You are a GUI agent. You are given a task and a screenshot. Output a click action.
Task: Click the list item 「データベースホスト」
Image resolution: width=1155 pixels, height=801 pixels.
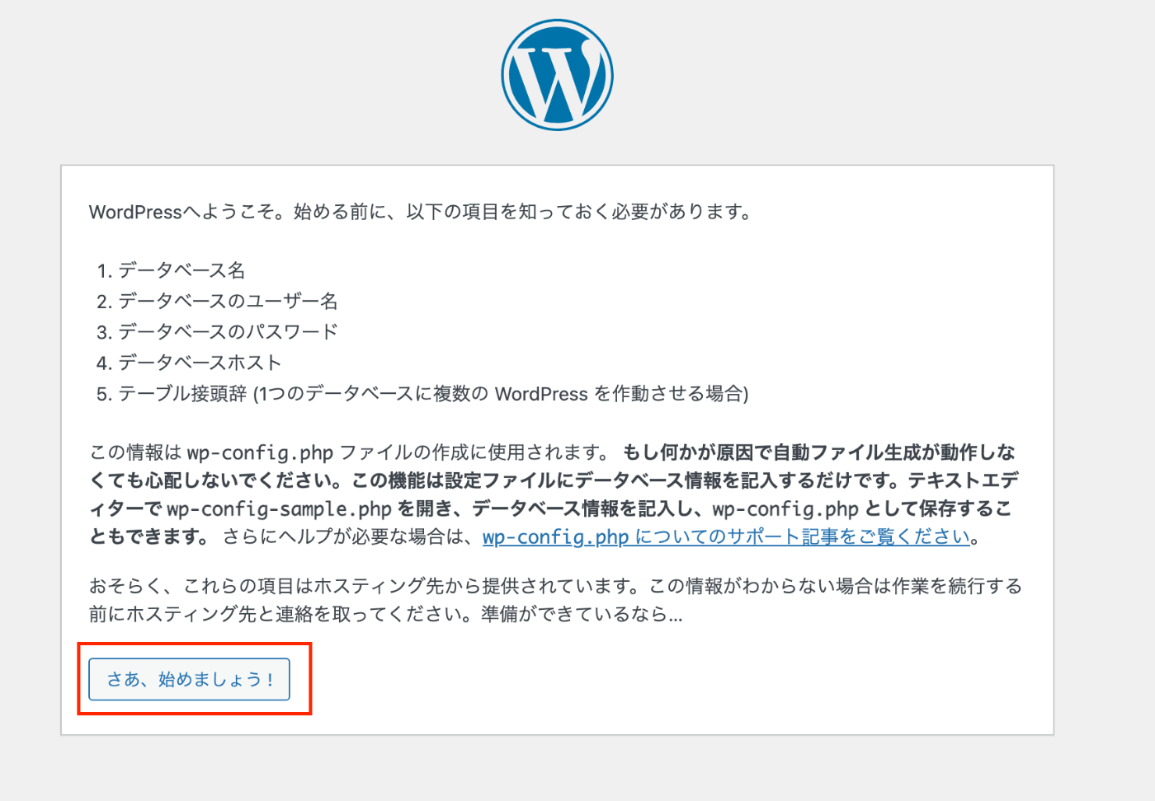(200, 362)
